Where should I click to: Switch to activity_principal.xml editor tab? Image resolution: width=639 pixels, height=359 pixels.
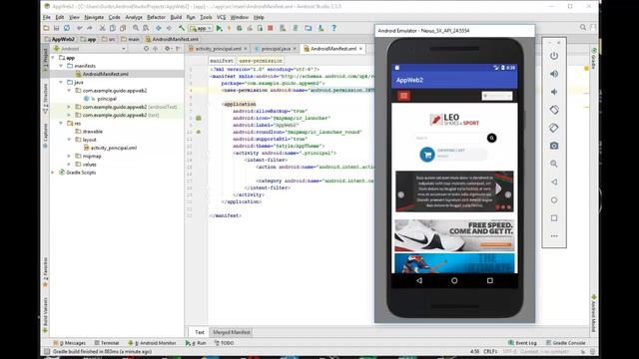coord(218,49)
